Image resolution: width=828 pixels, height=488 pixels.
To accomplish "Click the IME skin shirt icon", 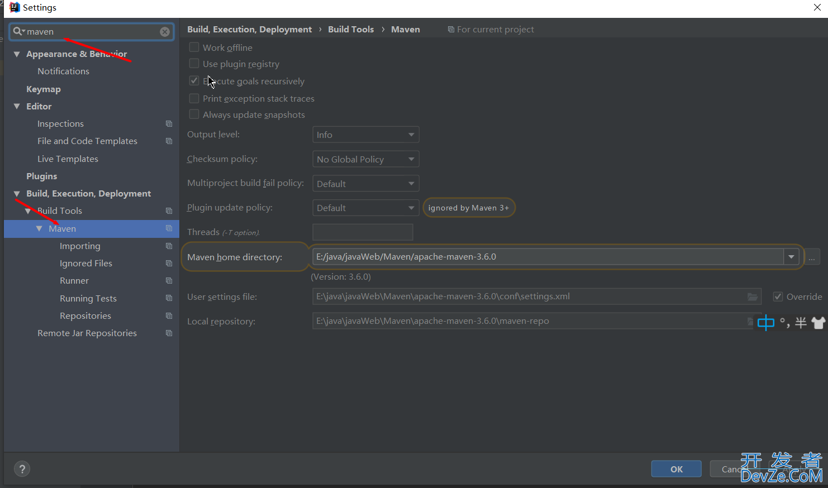I will click(819, 323).
